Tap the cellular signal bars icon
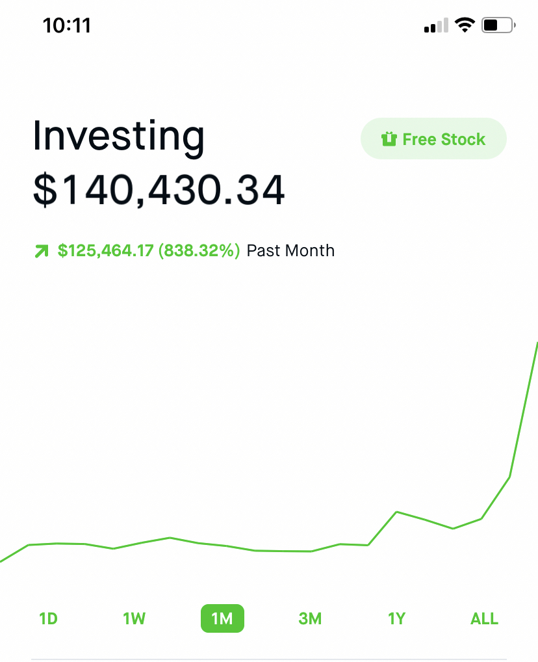538x662 pixels. coord(436,26)
